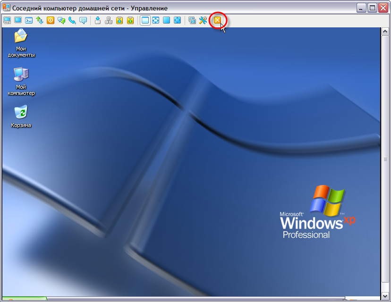Select the Мои документы desktop icon
Screen dimensions: 391x302
click(x=21, y=42)
